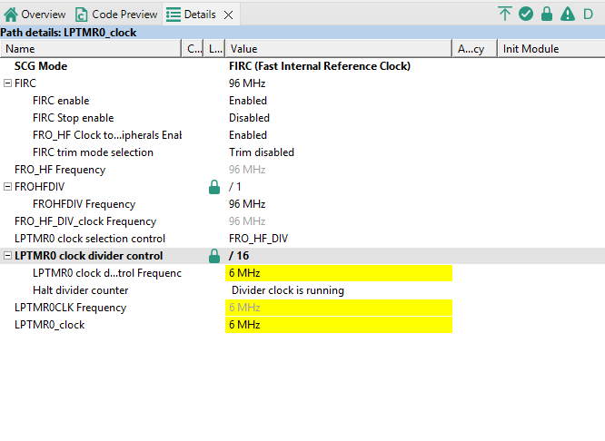Toggle lock on LPTMR0 clock divider control

(214, 256)
